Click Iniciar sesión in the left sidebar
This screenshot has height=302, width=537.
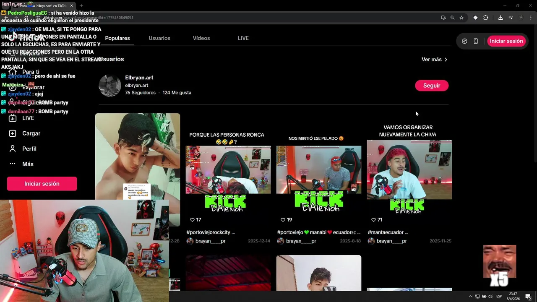pos(42,184)
